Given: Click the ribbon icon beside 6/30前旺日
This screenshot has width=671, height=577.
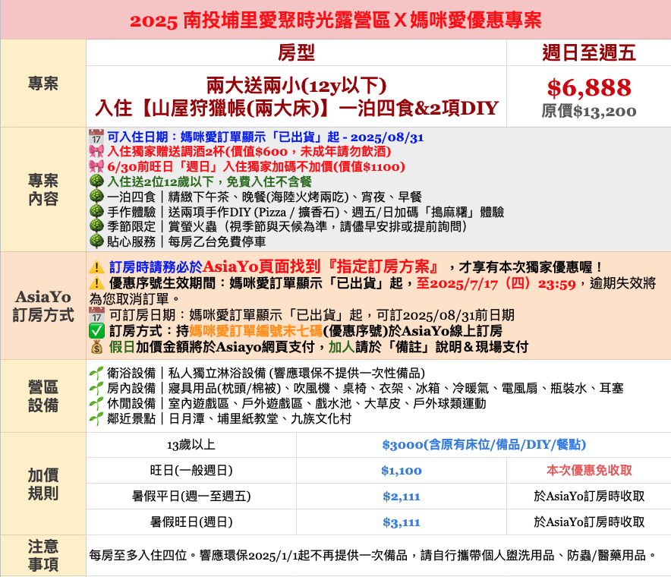Looking at the screenshot, I should coord(96,167).
